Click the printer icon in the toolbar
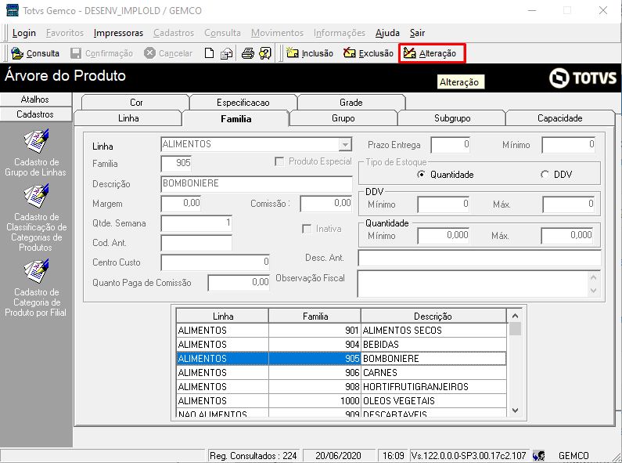Image resolution: width=622 pixels, height=463 pixels. click(248, 53)
